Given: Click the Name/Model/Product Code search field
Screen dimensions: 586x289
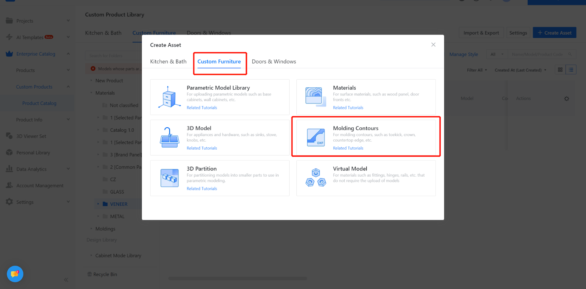Looking at the screenshot, I should click(x=538, y=55).
